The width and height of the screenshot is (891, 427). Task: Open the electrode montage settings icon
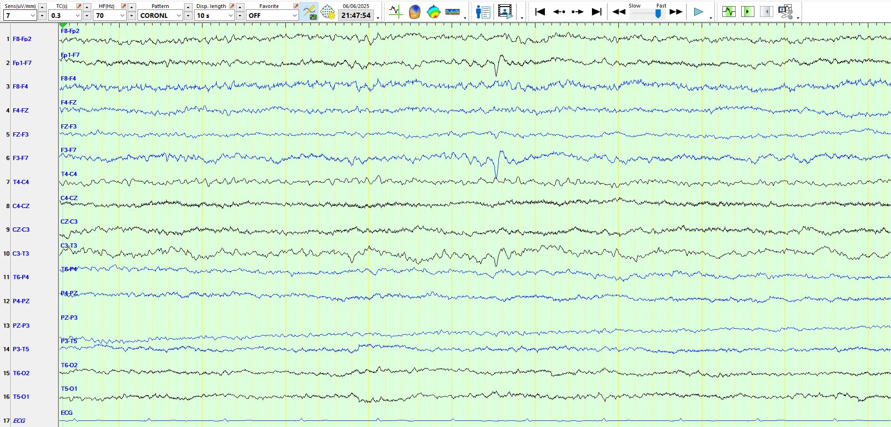[x=328, y=12]
